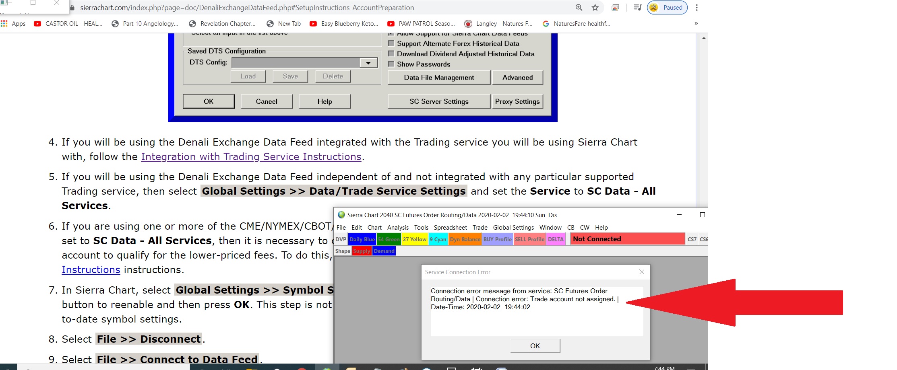Open the NaturesFare bookmark
Image resolution: width=897 pixels, height=370 pixels.
(577, 24)
